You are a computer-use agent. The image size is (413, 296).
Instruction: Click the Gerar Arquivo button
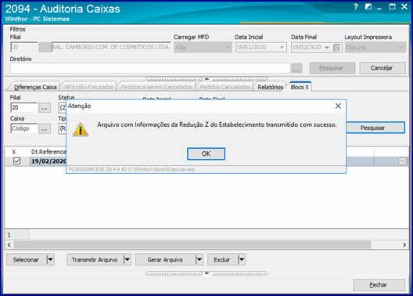(165, 260)
